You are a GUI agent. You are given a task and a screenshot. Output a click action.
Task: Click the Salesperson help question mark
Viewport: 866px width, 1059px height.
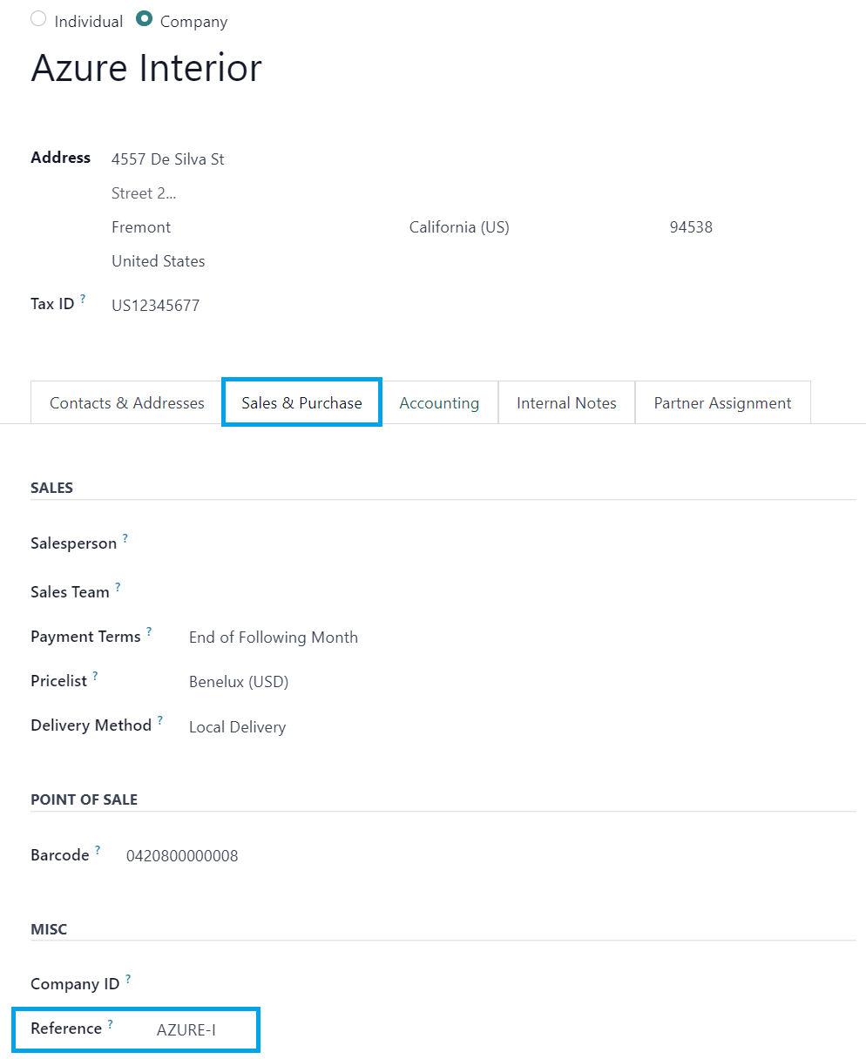[x=125, y=539]
